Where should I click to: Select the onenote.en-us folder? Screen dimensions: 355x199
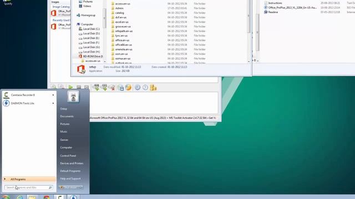(x=122, y=49)
